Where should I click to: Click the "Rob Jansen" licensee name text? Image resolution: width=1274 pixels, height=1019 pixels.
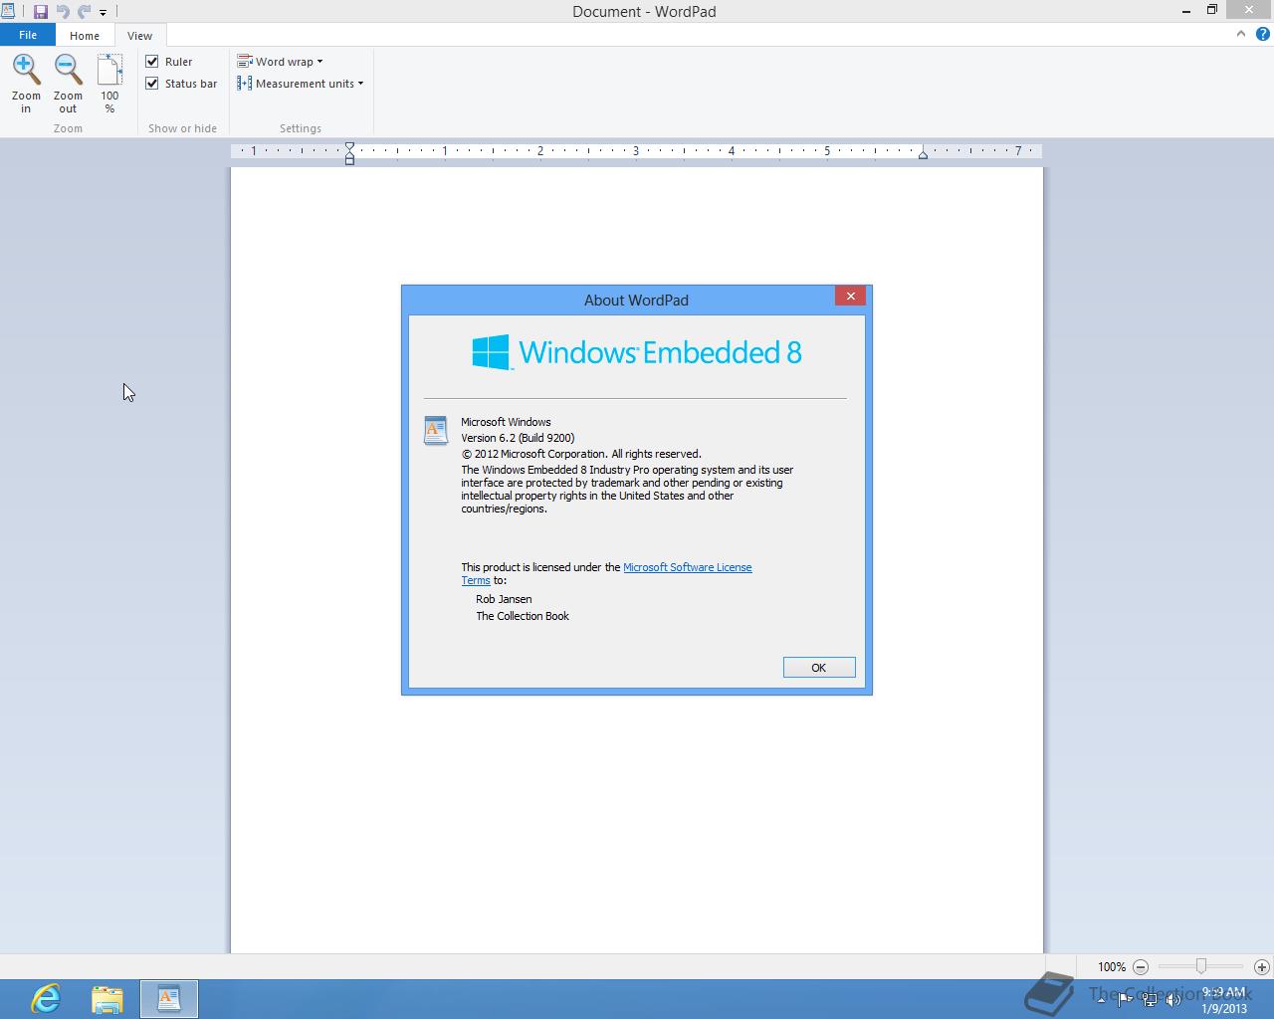pos(504,599)
